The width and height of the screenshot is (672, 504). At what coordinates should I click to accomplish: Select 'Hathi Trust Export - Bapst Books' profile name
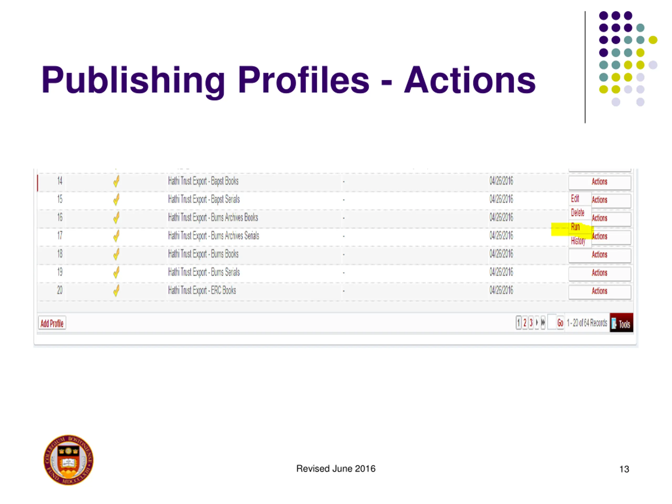(203, 181)
